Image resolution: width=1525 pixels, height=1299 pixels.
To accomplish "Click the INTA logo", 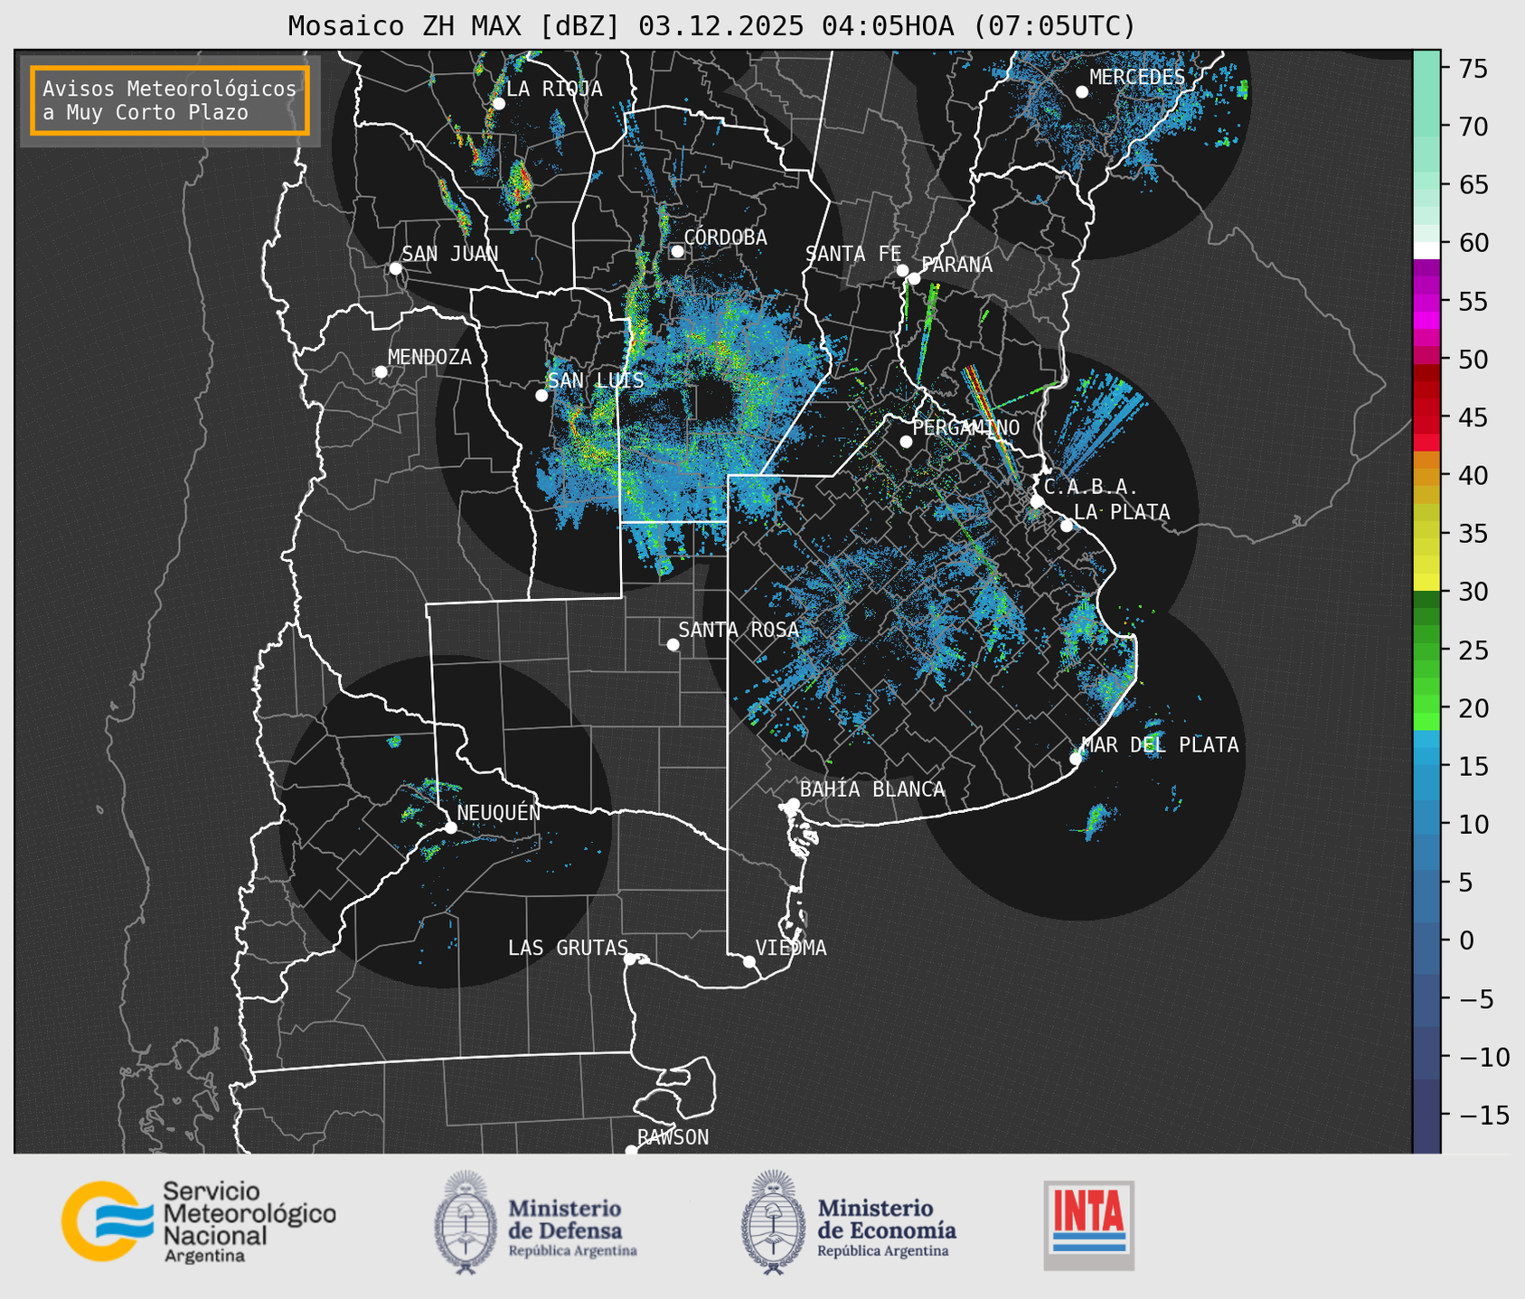I will tap(1088, 1224).
